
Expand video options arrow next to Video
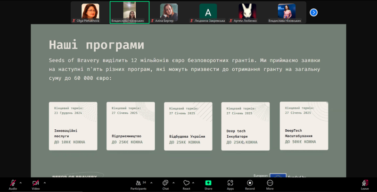click(x=45, y=183)
